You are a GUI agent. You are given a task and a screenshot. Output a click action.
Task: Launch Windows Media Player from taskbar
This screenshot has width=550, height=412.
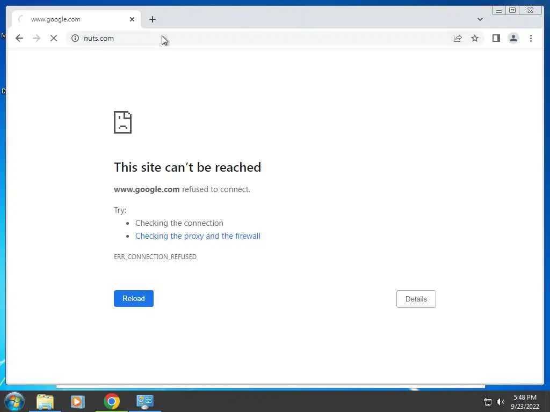coord(77,402)
